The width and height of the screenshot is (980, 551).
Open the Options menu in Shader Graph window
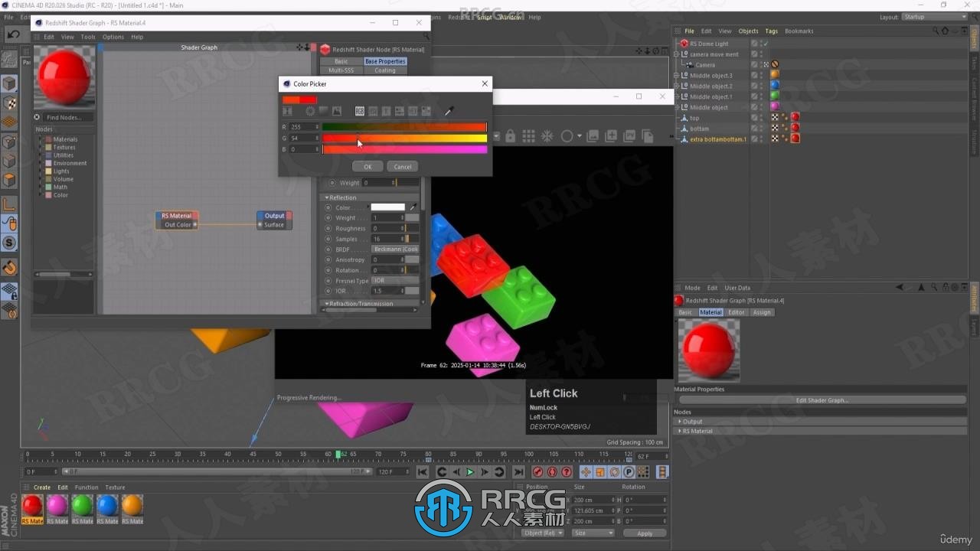tap(113, 37)
